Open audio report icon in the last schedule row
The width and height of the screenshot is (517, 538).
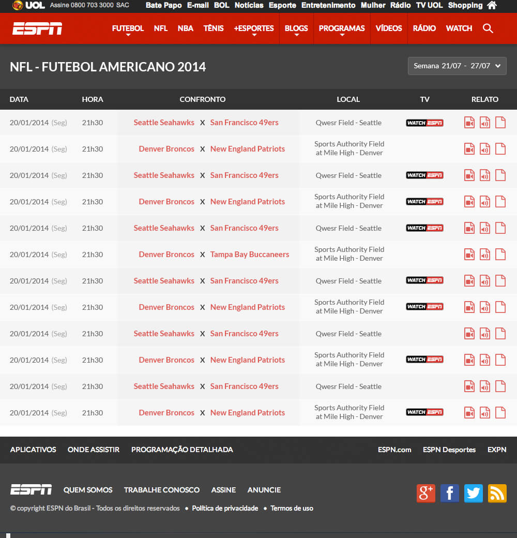click(485, 413)
